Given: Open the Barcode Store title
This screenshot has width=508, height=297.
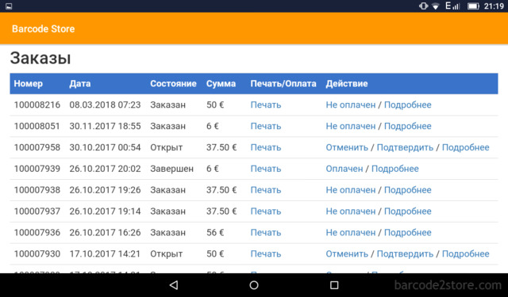Looking at the screenshot, I should 44,29.
